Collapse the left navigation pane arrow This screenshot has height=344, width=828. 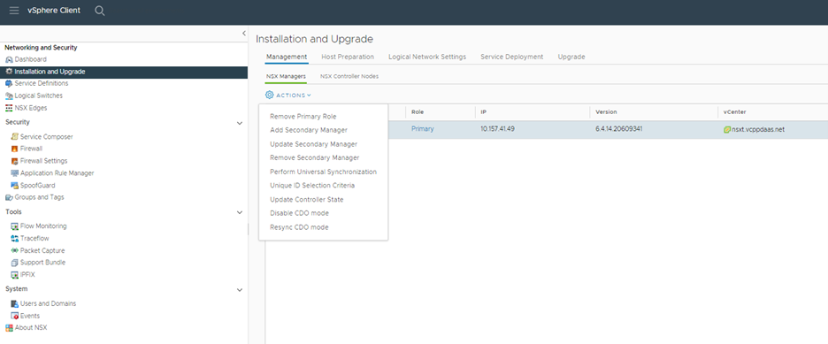pos(244,34)
